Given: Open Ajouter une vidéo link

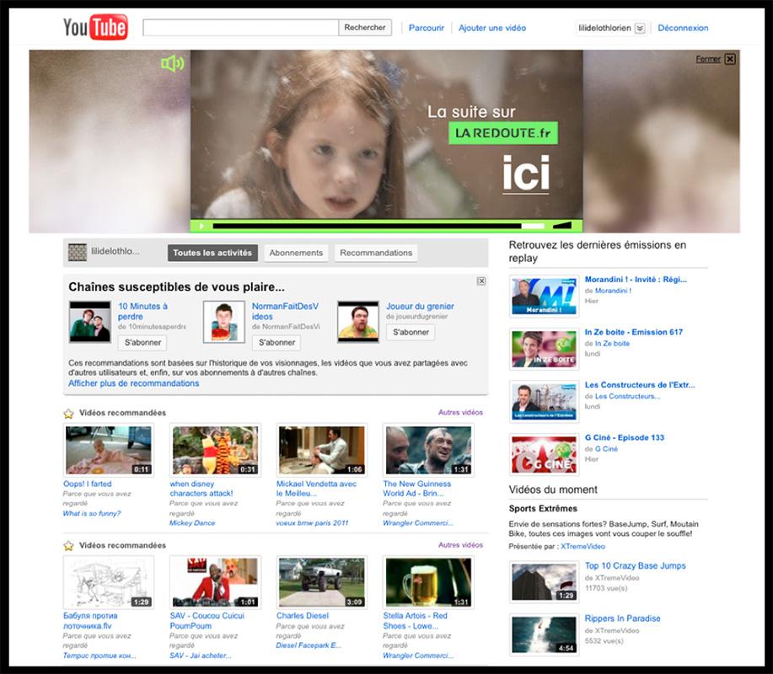Looking at the screenshot, I should click(492, 28).
